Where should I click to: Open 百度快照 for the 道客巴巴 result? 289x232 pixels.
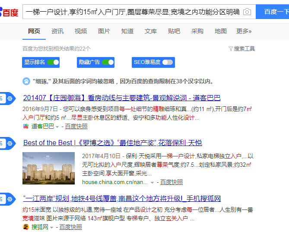(x=76, y=127)
